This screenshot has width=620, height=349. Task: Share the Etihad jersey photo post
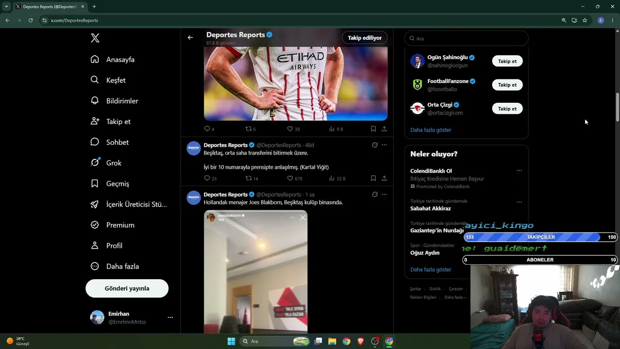point(384,129)
